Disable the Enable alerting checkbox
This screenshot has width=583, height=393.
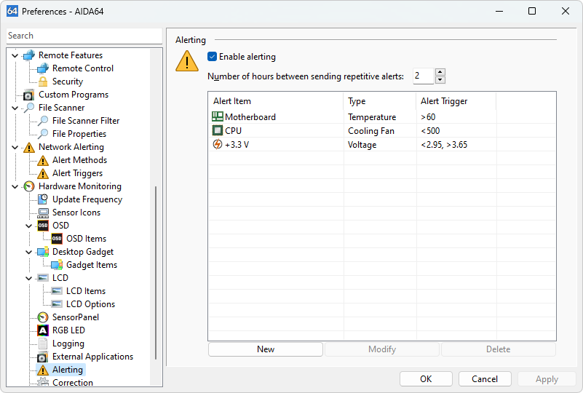(x=213, y=57)
